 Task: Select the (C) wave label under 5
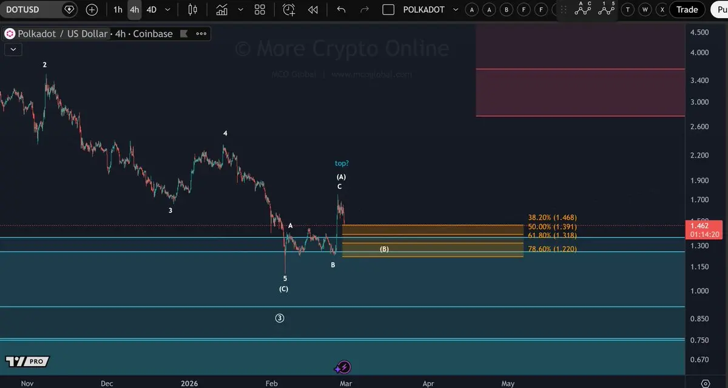click(x=283, y=289)
